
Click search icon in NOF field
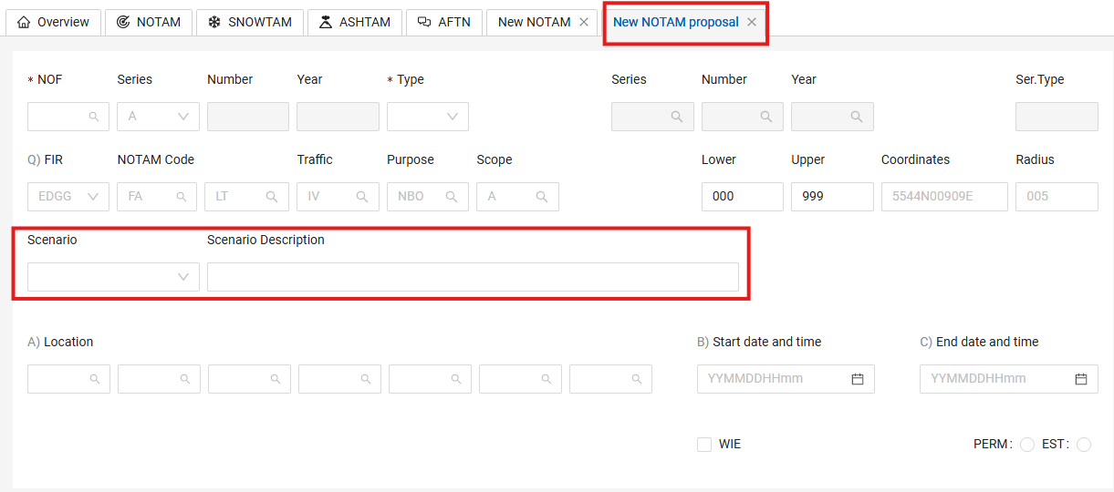point(94,117)
